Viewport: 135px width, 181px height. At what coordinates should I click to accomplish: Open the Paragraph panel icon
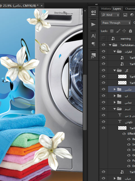93,44
